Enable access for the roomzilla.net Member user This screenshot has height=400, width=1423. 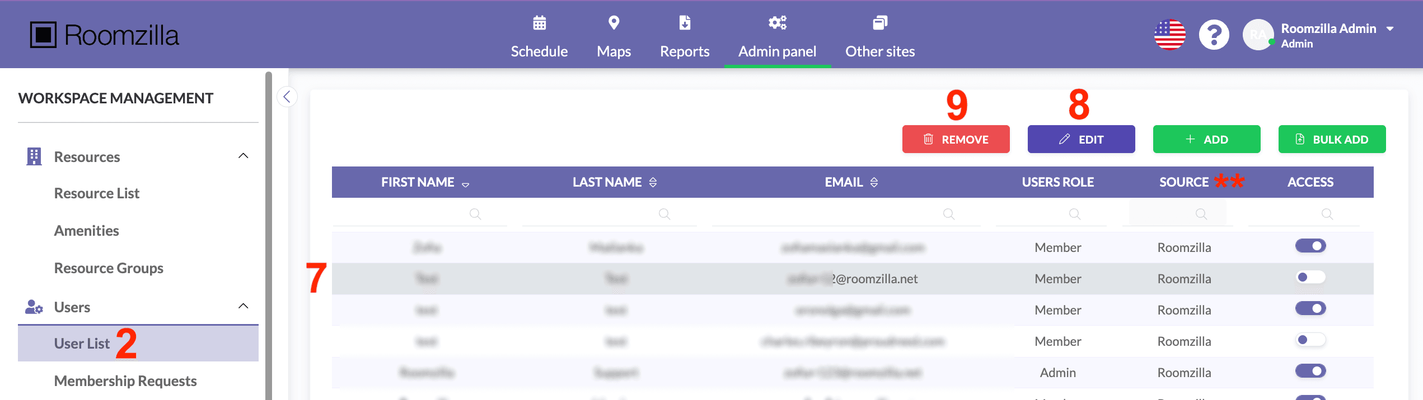1310,277
